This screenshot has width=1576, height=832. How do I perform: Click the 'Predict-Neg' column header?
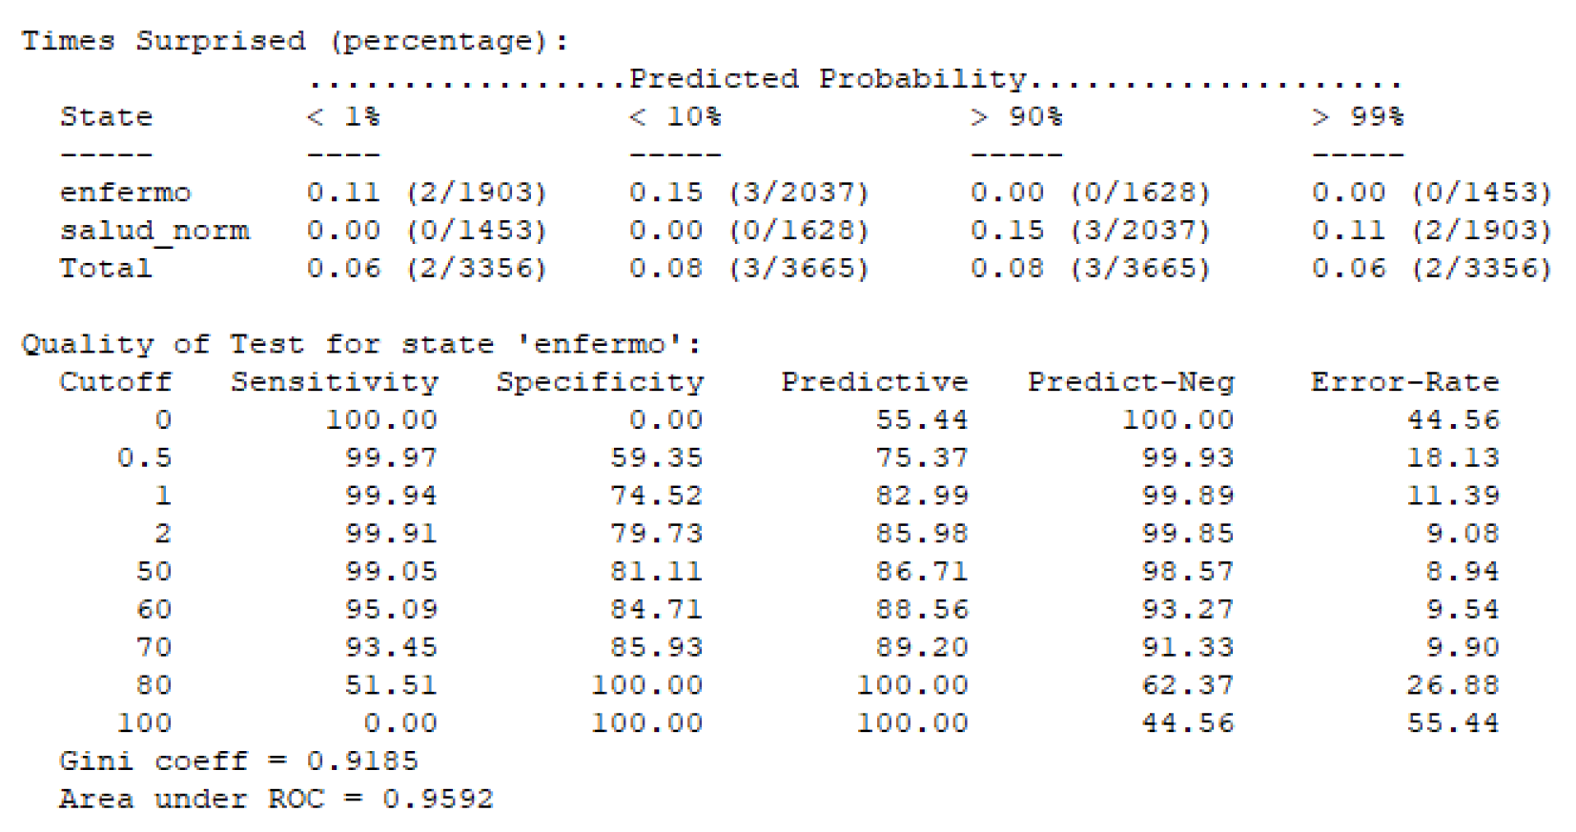click(x=1131, y=382)
